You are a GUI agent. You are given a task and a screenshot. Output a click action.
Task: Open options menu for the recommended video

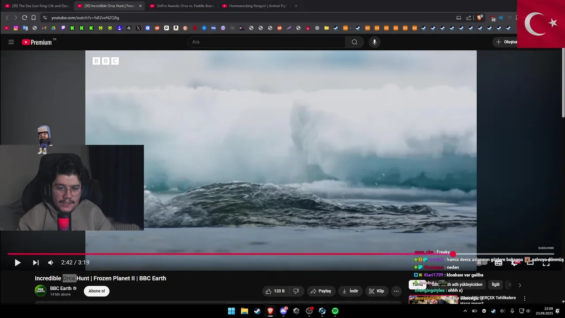(x=524, y=299)
